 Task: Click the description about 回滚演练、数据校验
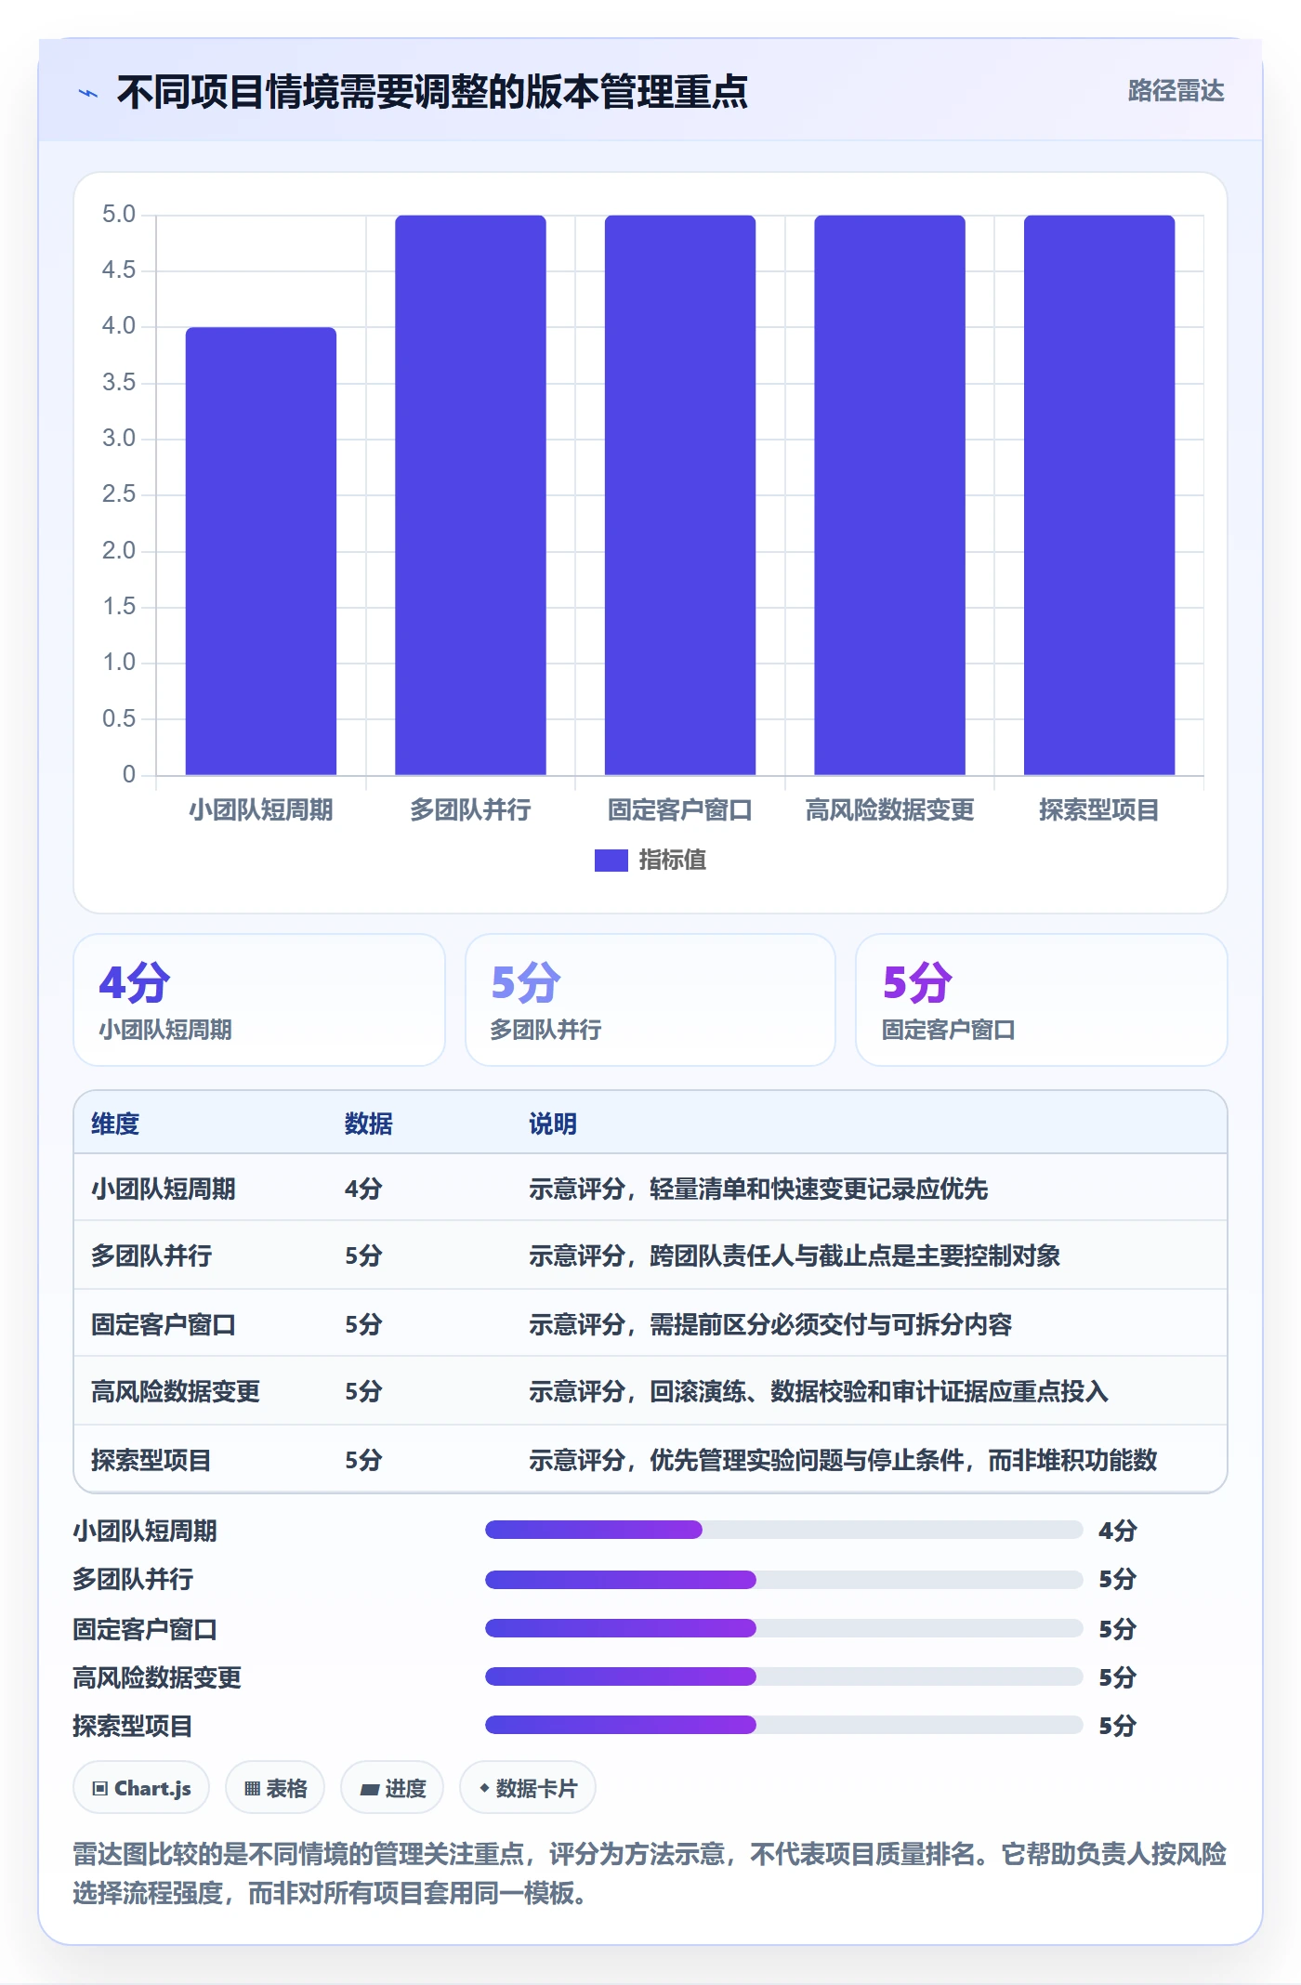819,1391
